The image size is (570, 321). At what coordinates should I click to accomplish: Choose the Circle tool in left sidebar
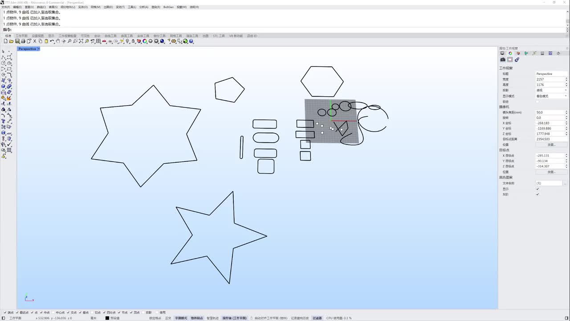(4, 63)
